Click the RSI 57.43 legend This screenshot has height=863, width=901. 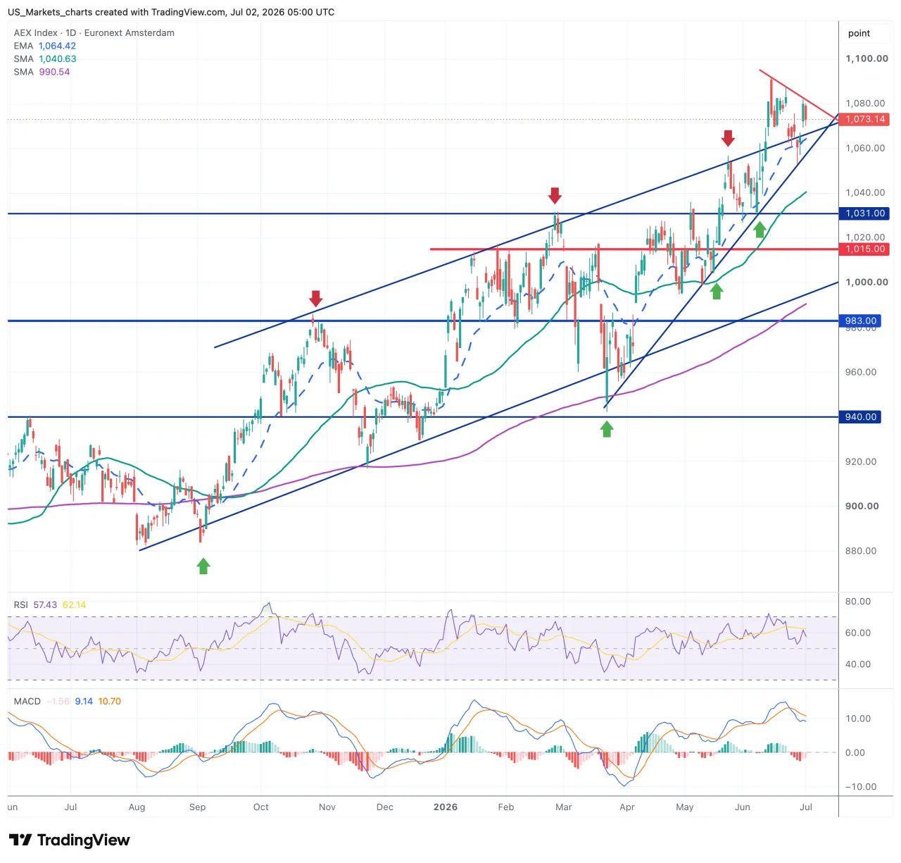pyautogui.click(x=50, y=604)
